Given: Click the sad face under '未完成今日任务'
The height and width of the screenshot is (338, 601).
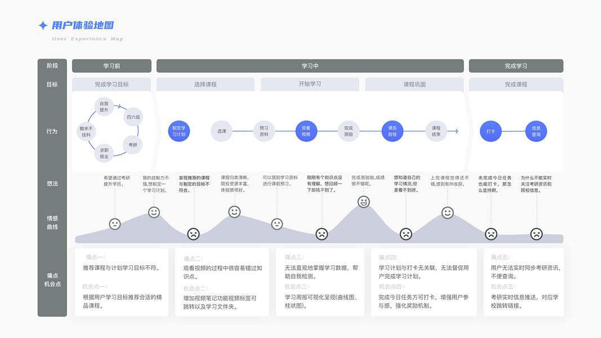Looking at the screenshot, I should (x=491, y=234).
